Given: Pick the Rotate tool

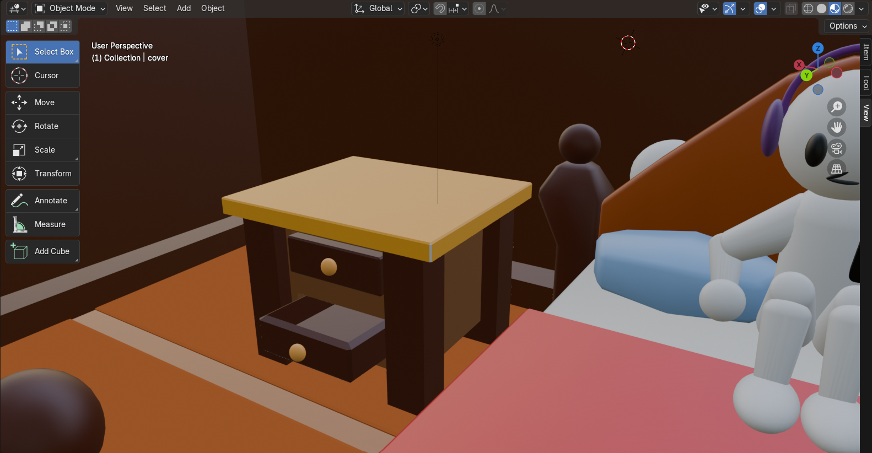Looking at the screenshot, I should pyautogui.click(x=42, y=126).
